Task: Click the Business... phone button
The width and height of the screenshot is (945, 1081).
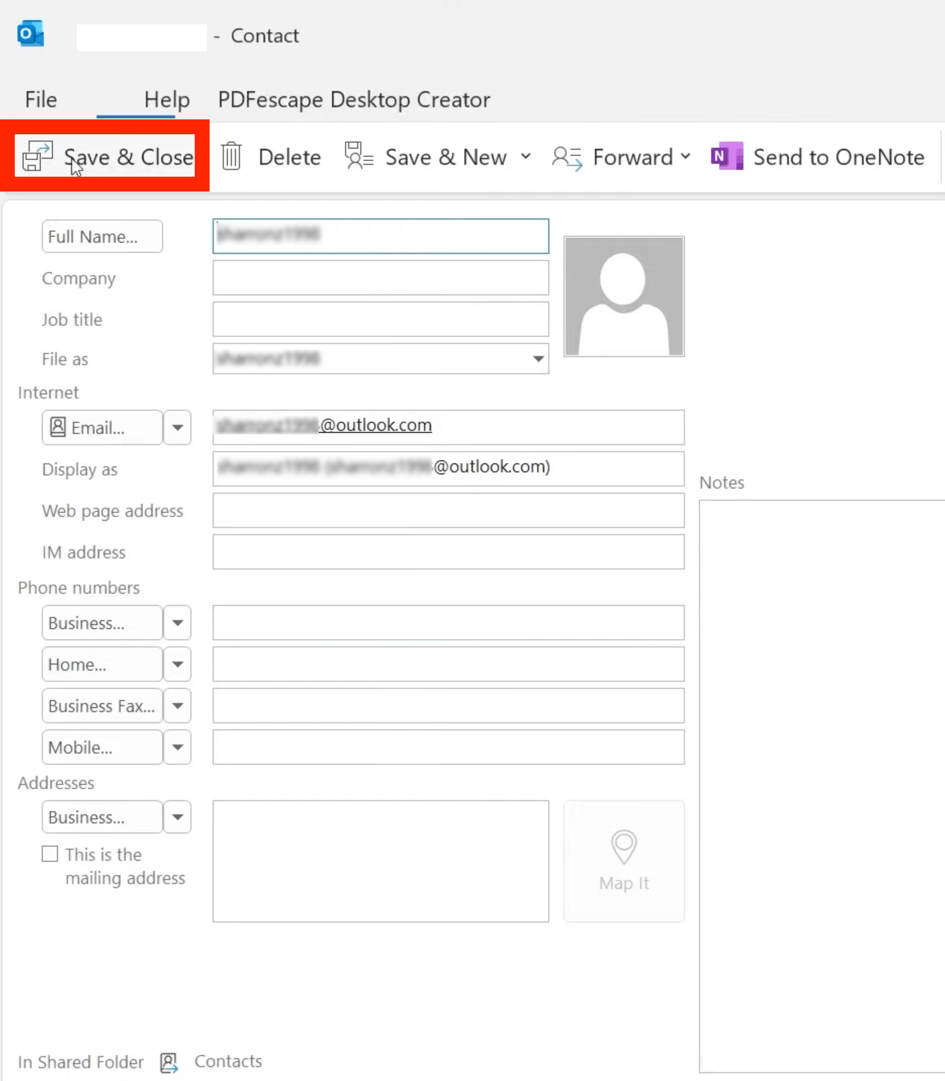Action: tap(102, 623)
